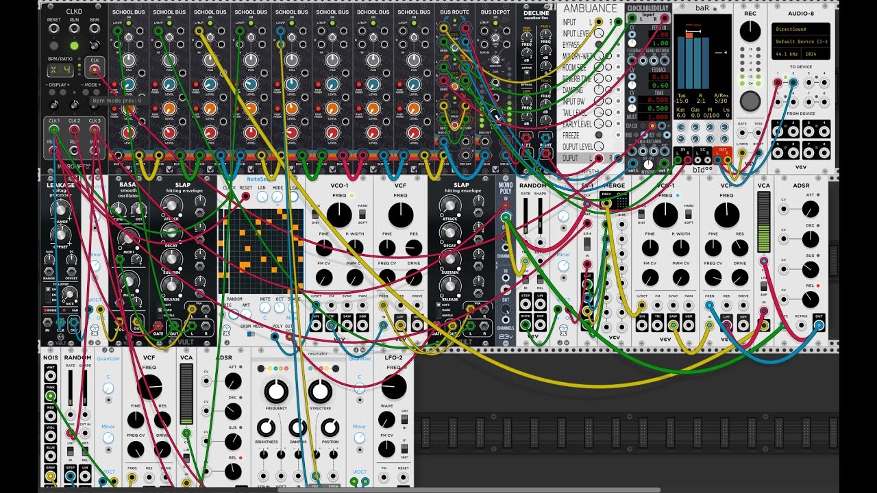Click the NoteSeq step grid
This screenshot has height=493, width=877.
click(260, 251)
